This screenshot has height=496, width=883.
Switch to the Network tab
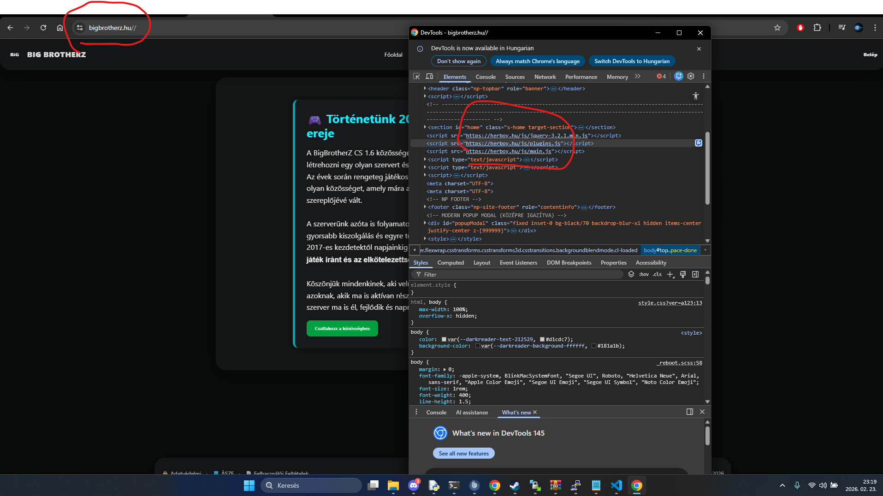(x=545, y=77)
